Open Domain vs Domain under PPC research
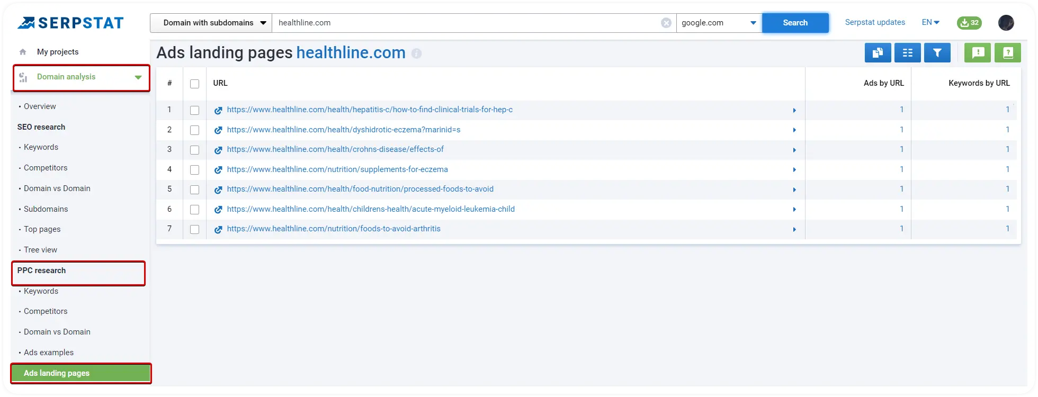Image resolution: width=1038 pixels, height=397 pixels. click(57, 332)
